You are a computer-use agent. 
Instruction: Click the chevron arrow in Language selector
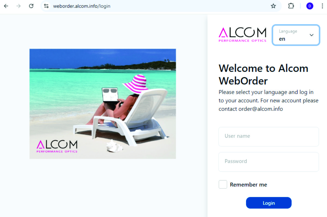(x=312, y=35)
